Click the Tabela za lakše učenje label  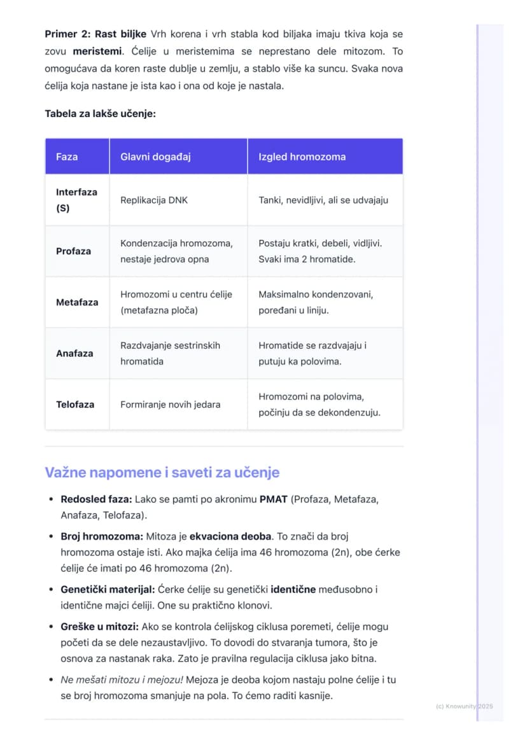coord(101,113)
